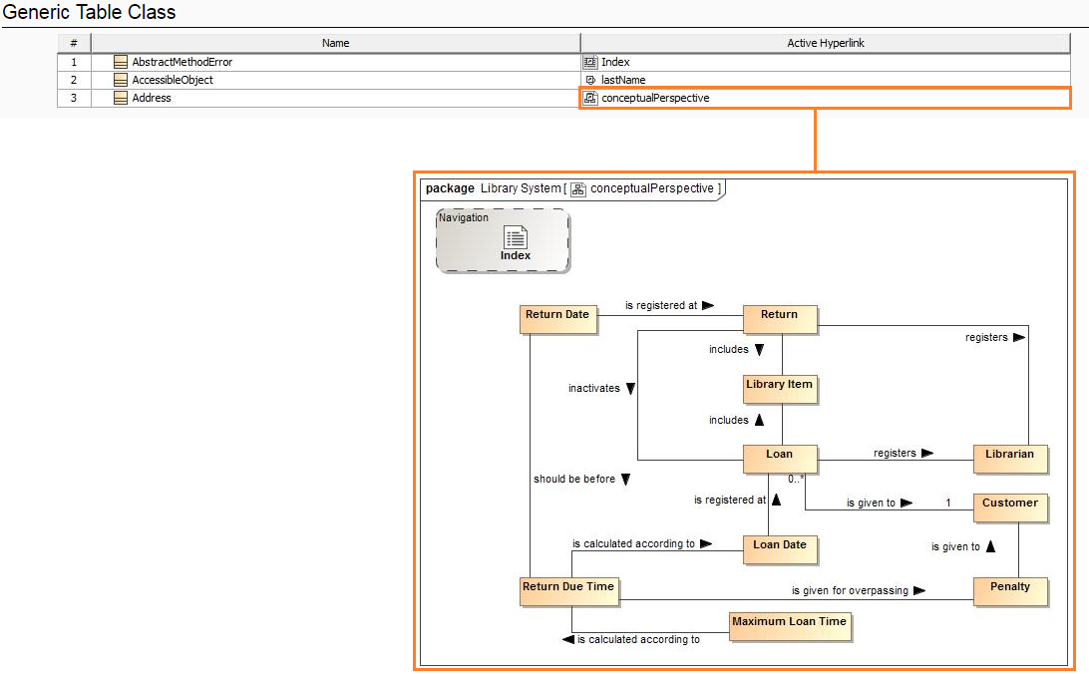Click the Active Hyperlink column header
This screenshot has width=1089, height=674.
coord(825,43)
